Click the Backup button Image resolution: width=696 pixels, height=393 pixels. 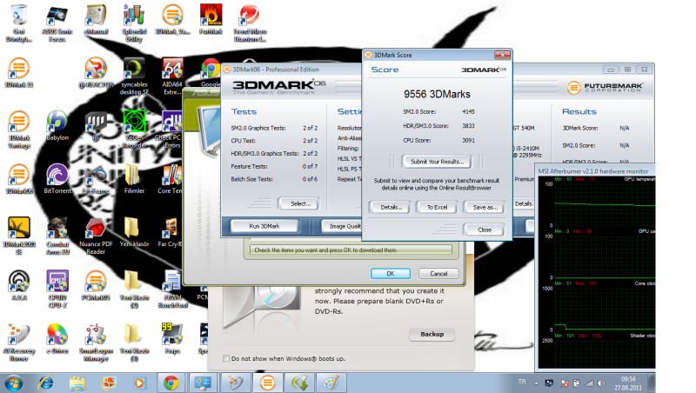[432, 335]
